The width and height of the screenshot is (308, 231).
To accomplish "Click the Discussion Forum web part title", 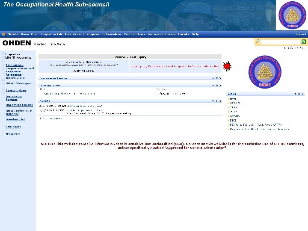I will pos(53,78).
